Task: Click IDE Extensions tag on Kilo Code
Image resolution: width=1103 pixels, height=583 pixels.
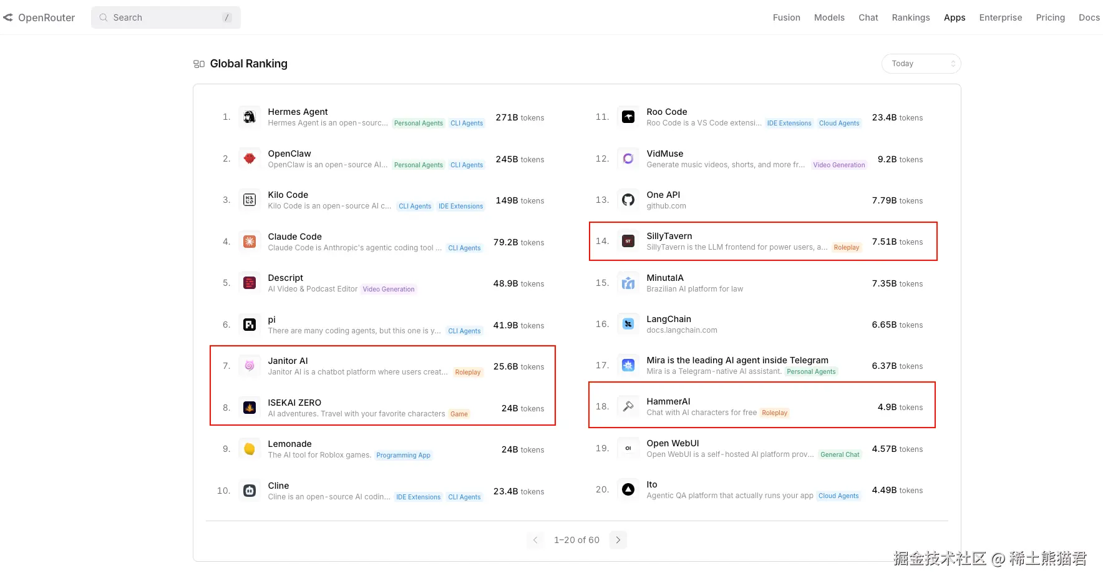Action: pyautogui.click(x=460, y=207)
